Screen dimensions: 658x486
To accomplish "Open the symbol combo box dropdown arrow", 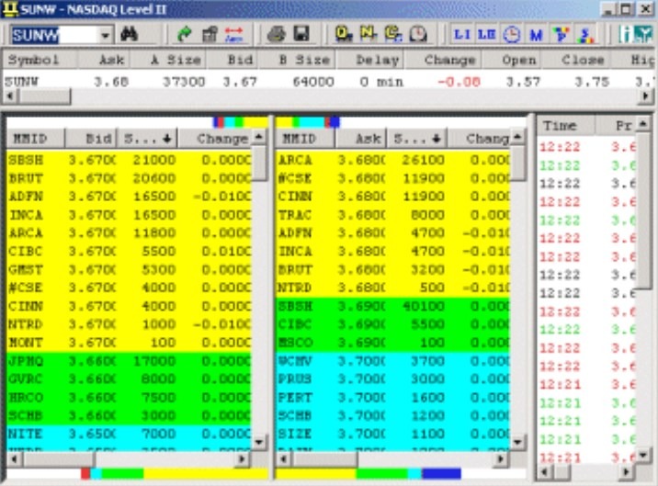I will point(106,35).
